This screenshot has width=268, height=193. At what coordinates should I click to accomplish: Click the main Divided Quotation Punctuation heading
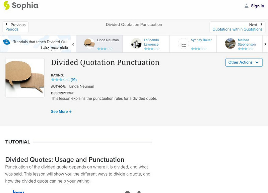[x=105, y=63]
